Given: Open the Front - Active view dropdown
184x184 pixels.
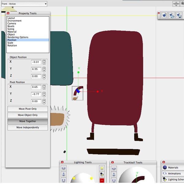Looking at the screenshot, I should (24, 4).
